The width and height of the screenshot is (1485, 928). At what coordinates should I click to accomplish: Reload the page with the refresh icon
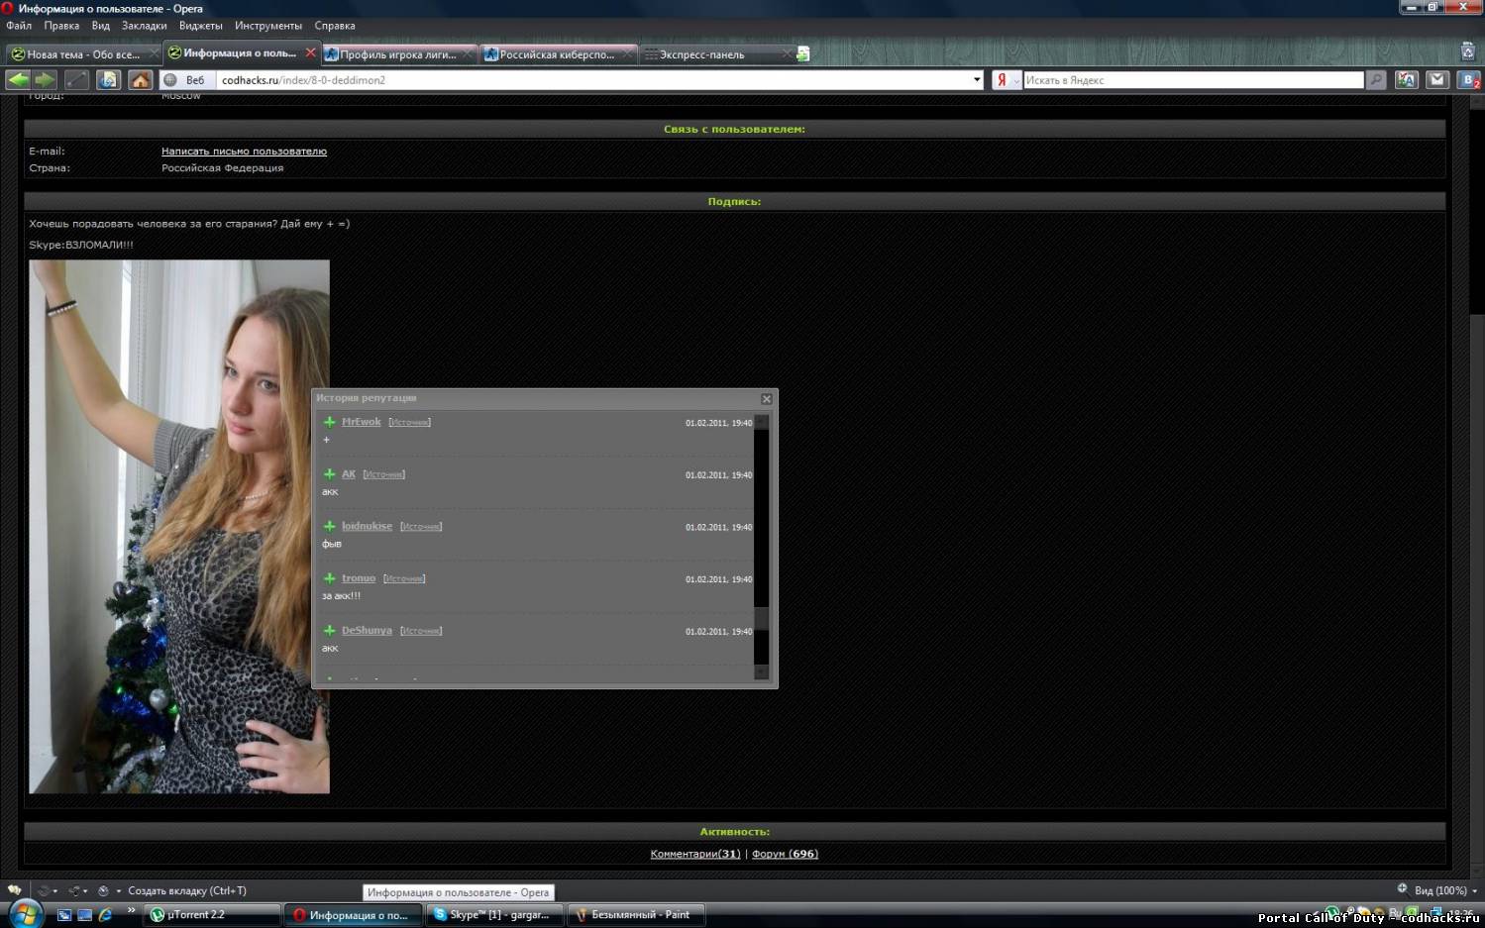tap(108, 80)
